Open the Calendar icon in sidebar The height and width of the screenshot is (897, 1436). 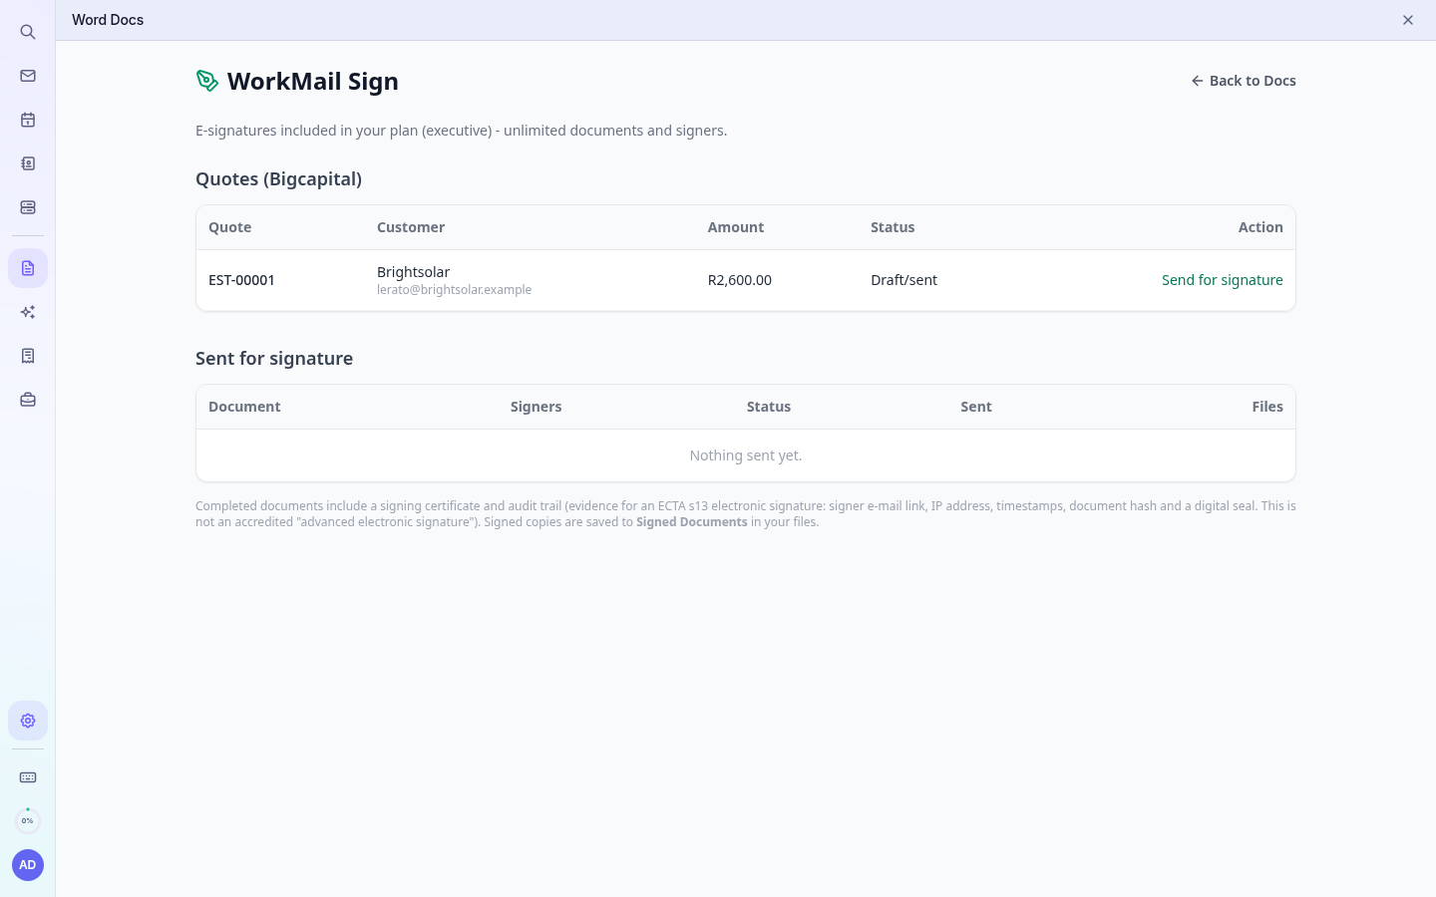click(x=28, y=120)
